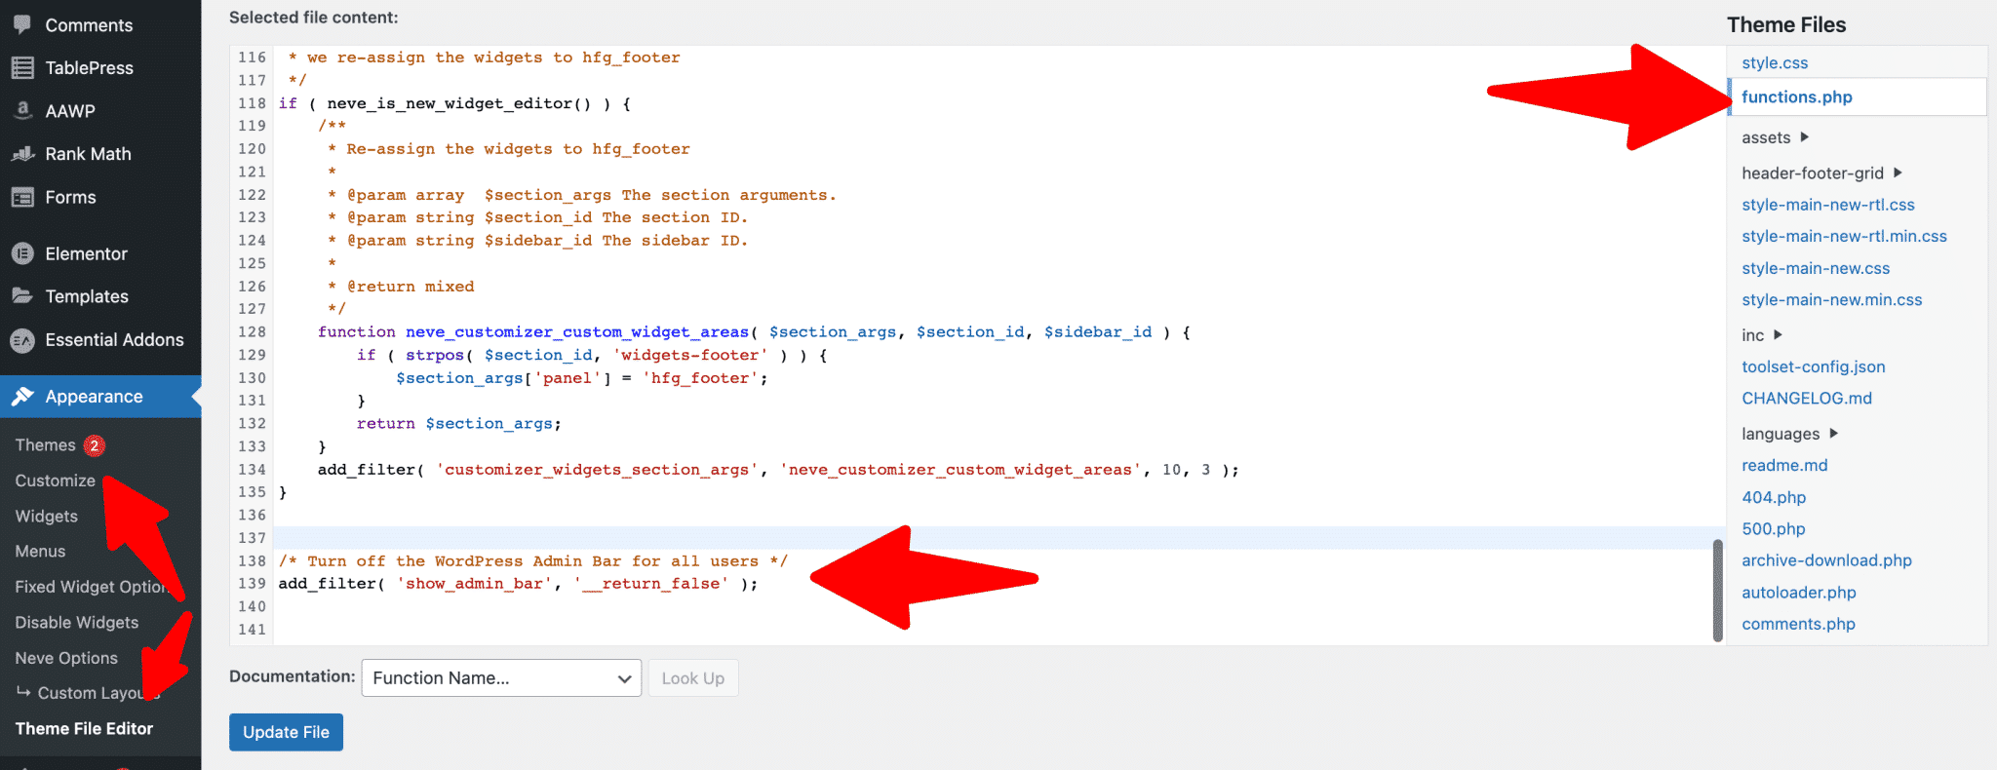Viewport: 1997px width, 770px height.
Task: Open the Widgets submenu item
Action: point(46,516)
